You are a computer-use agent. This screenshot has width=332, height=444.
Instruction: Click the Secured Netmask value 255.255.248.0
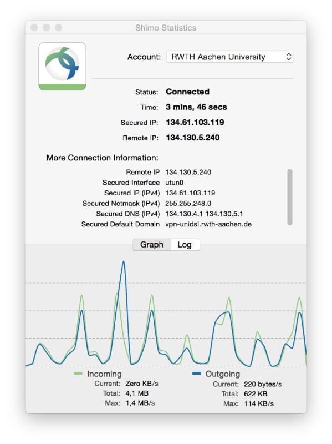tap(188, 203)
